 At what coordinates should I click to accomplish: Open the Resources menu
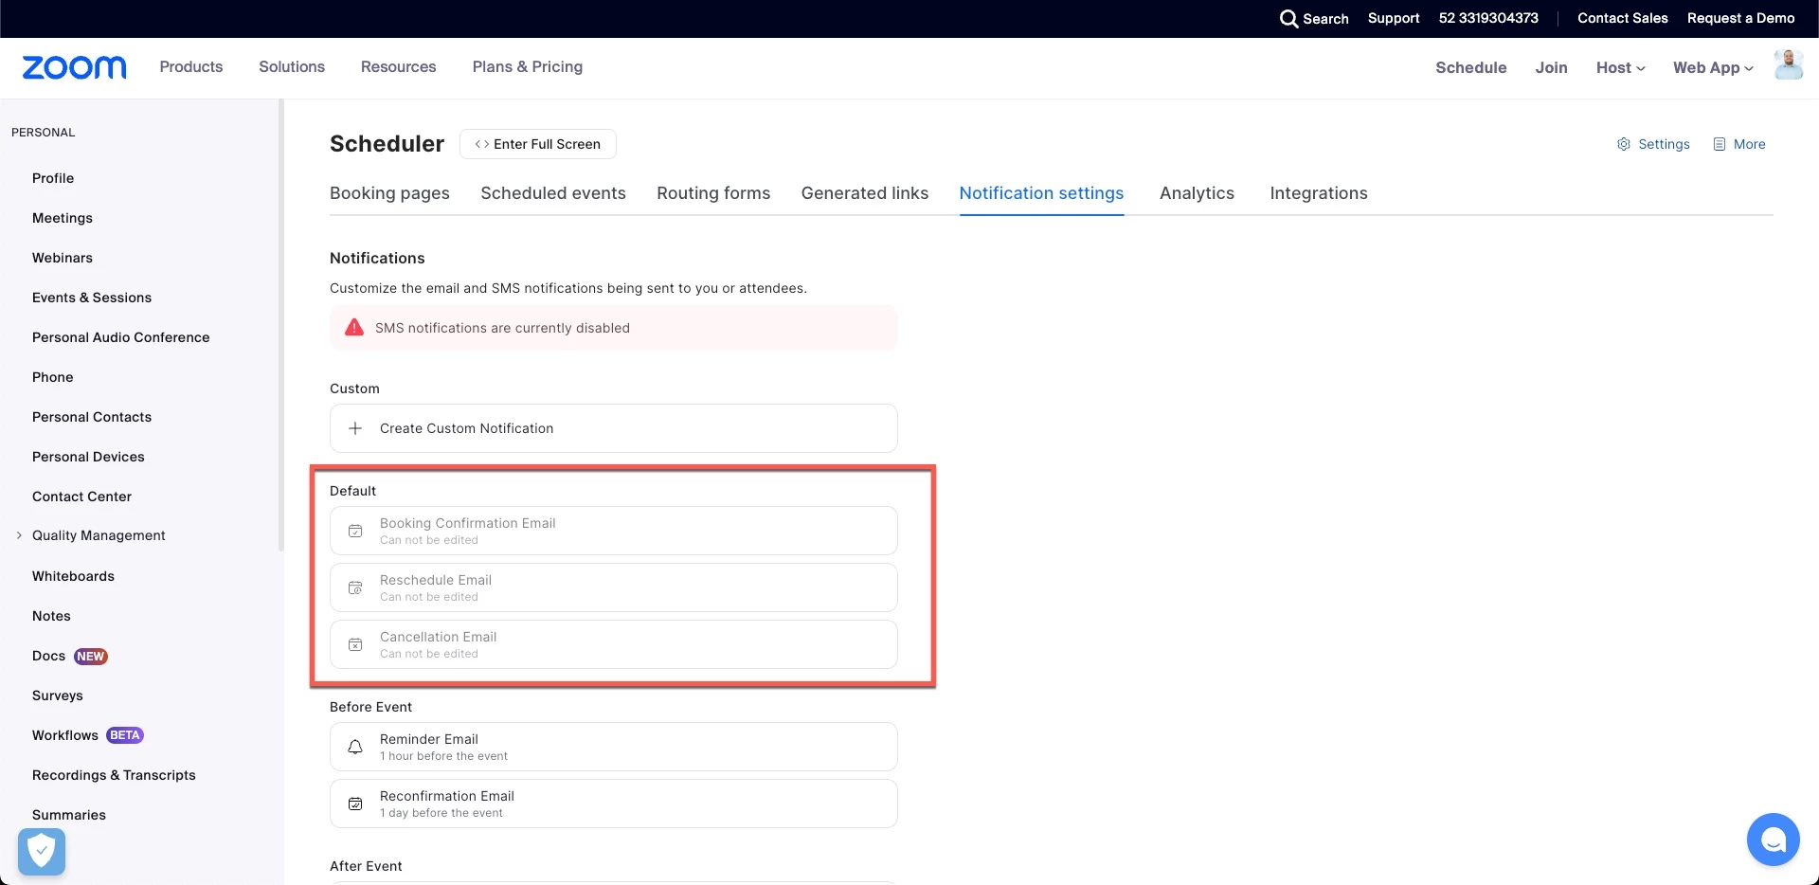(399, 66)
